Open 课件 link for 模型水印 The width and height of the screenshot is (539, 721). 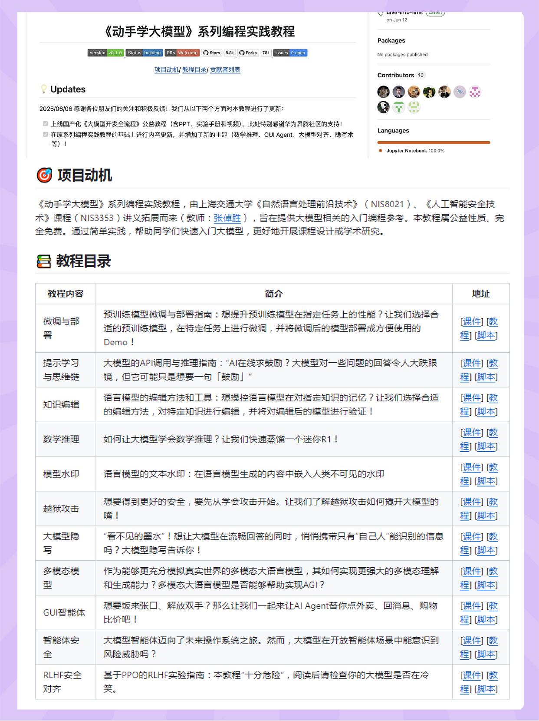[472, 467]
